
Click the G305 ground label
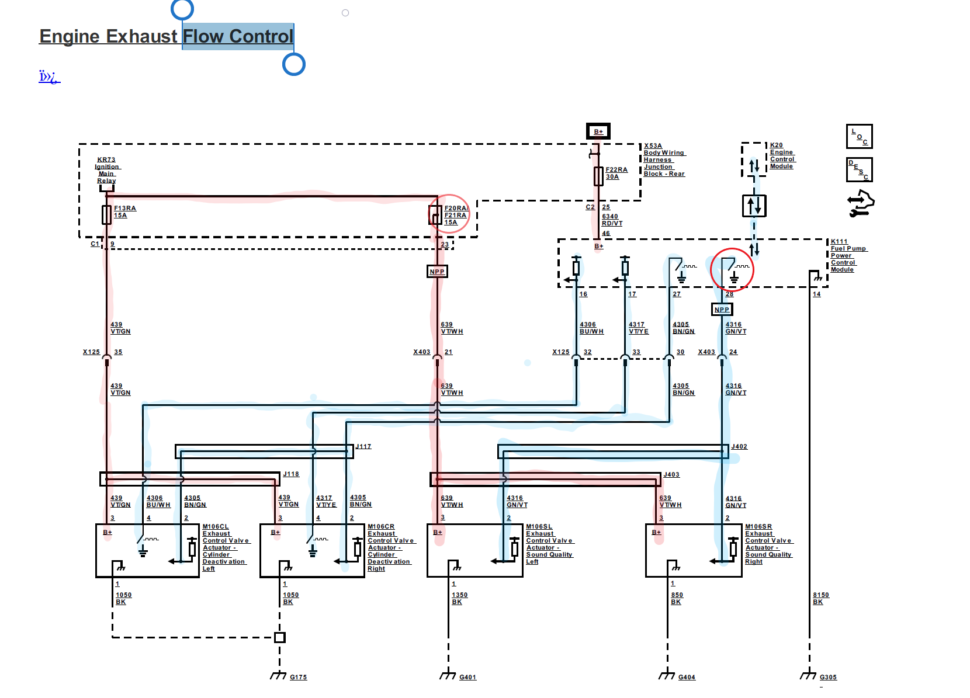[827, 678]
